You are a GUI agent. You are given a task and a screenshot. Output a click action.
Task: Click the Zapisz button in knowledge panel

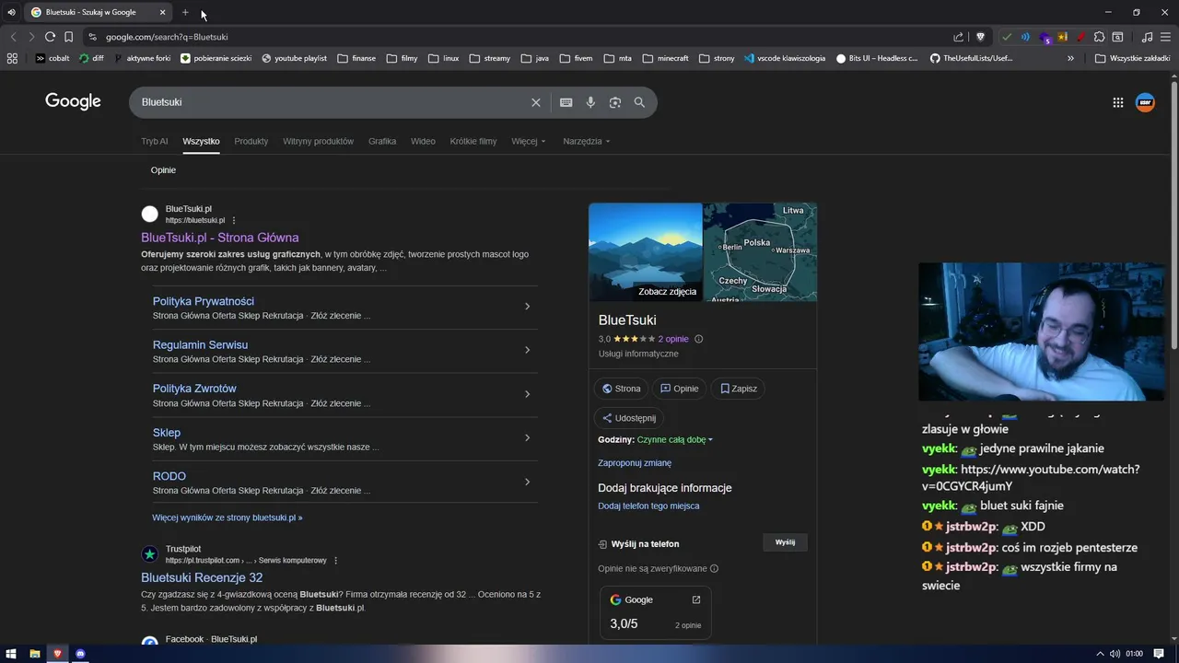738,389
